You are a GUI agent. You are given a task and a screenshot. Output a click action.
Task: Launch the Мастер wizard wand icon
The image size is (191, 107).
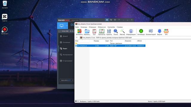coord(122,31)
